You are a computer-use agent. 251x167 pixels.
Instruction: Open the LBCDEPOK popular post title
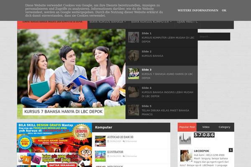(x=201, y=151)
